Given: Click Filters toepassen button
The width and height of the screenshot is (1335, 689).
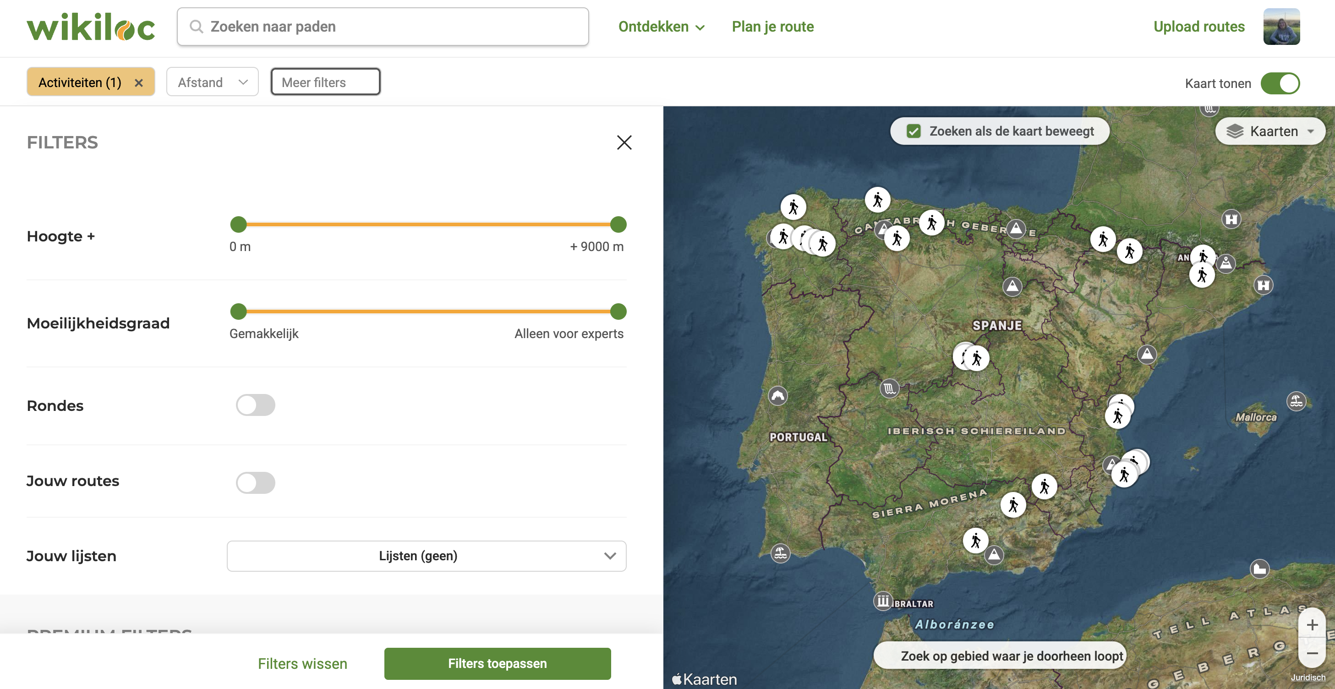Looking at the screenshot, I should click(497, 664).
